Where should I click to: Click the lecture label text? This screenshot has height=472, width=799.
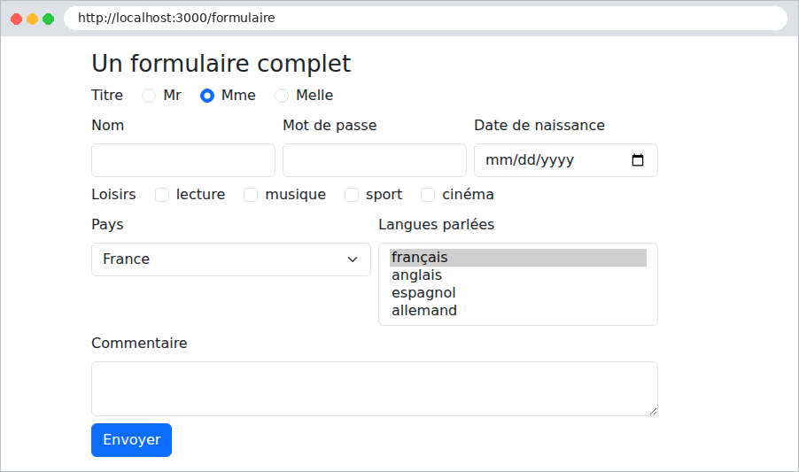pyautogui.click(x=201, y=195)
